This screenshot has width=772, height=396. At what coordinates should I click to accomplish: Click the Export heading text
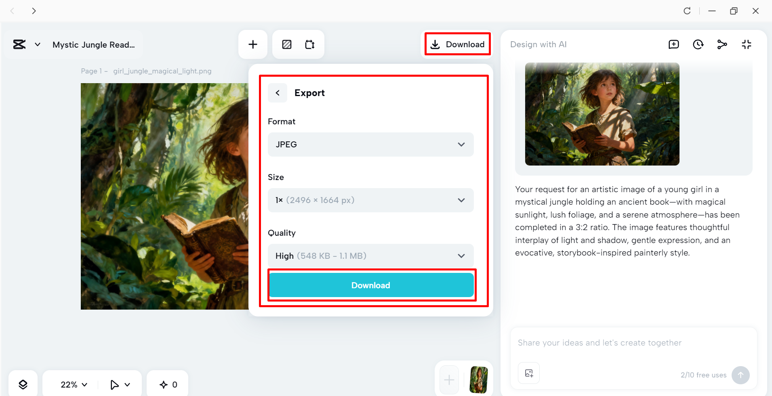pyautogui.click(x=309, y=93)
